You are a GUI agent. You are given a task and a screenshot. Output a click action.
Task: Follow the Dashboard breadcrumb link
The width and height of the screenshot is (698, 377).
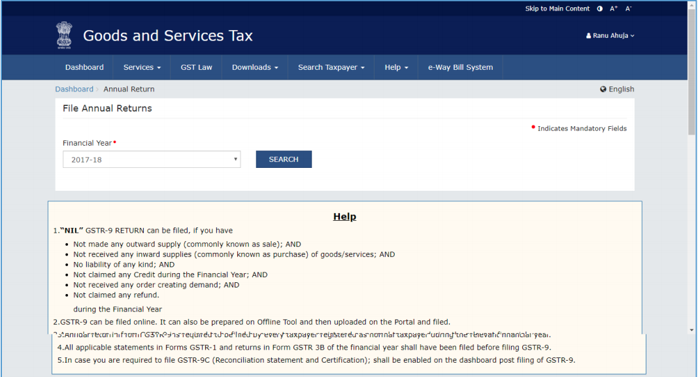(x=75, y=89)
